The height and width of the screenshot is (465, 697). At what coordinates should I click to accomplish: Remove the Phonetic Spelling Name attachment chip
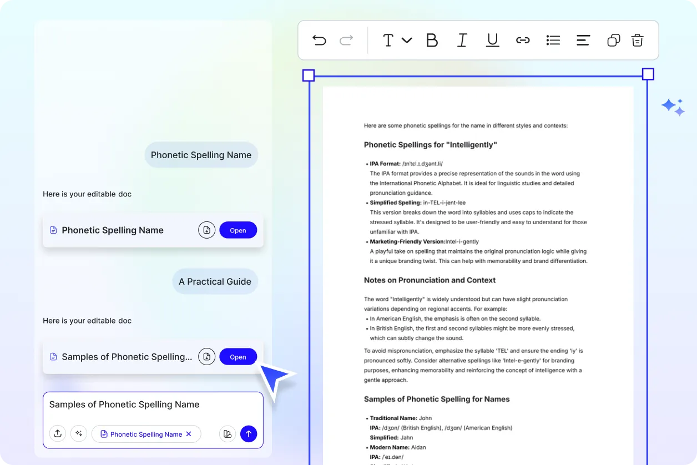189,434
